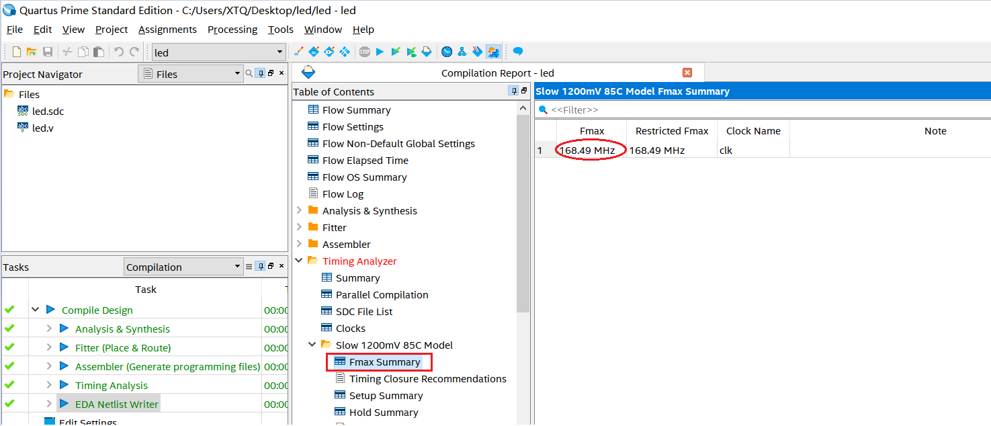The image size is (991, 426).
Task: Click the Undo arrow icon
Action: coord(119,52)
